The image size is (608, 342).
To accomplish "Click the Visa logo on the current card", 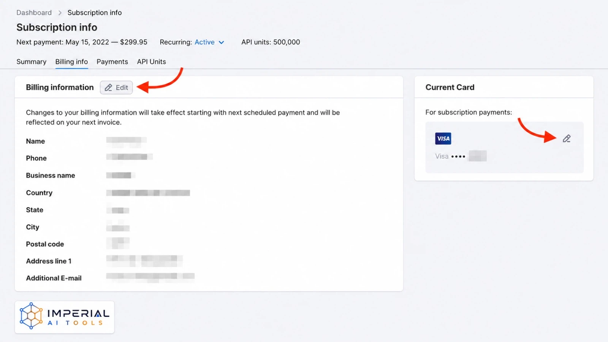I will click(x=443, y=139).
